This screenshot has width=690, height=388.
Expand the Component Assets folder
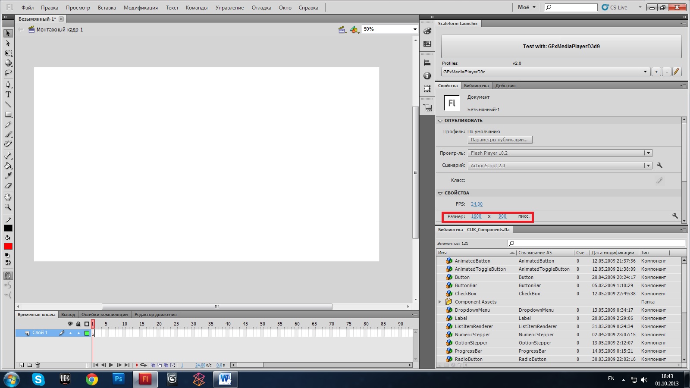440,302
